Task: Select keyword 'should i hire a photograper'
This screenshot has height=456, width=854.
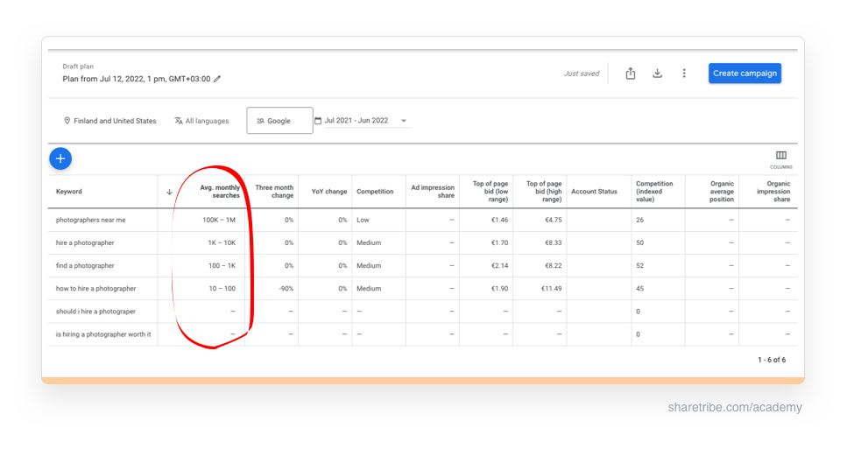Action: 95,312
